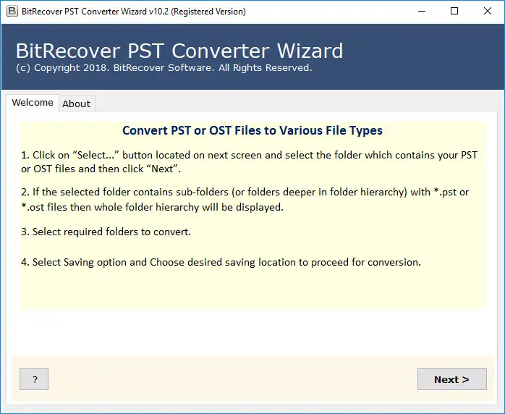Click the 'Convert PST or OST Files' heading
505x414 pixels.
(252, 130)
